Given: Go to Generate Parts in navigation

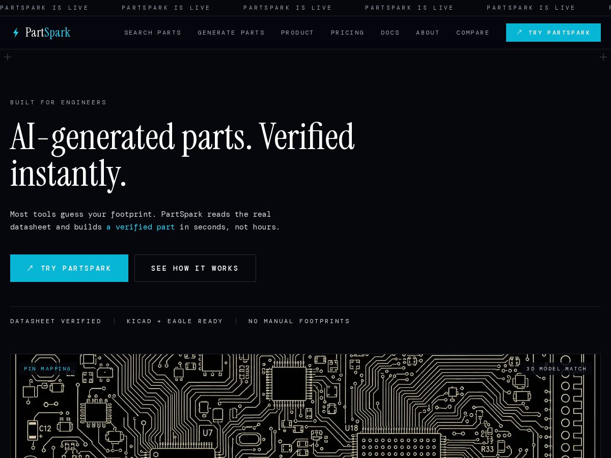Looking at the screenshot, I should point(231,33).
